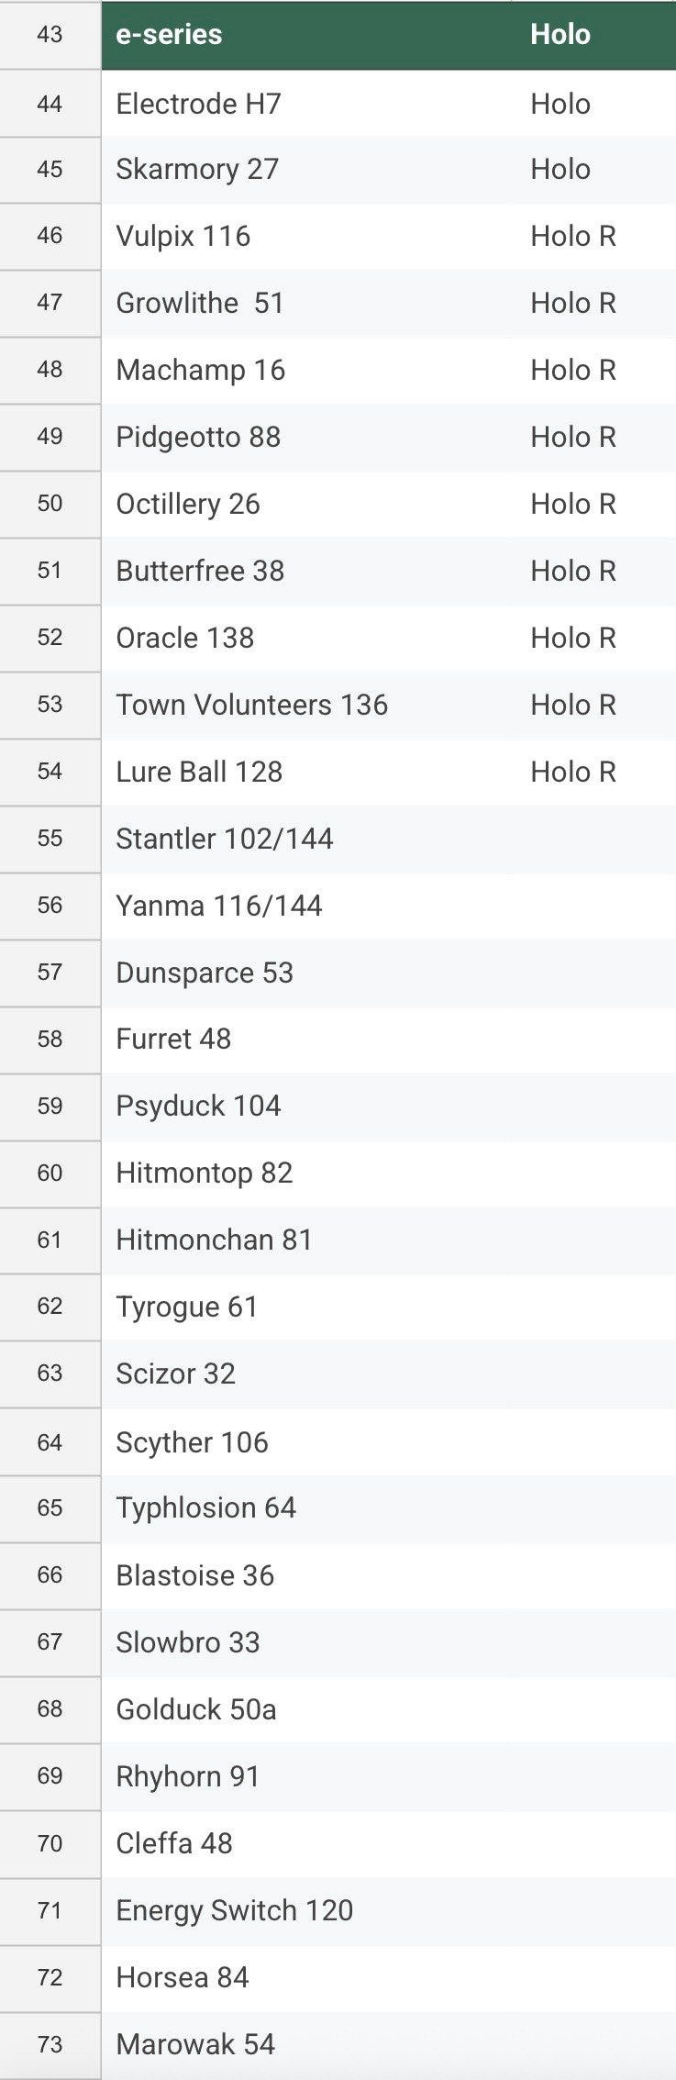Click the Holo R cell beside Vulpix 116
676x2080 pixels.
click(597, 237)
